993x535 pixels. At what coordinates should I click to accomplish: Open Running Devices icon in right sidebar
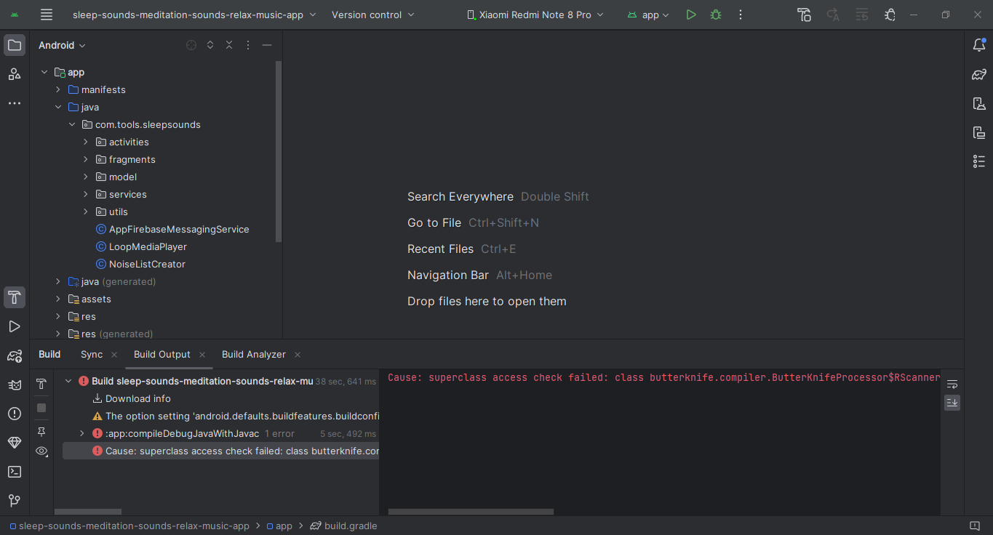click(x=979, y=132)
